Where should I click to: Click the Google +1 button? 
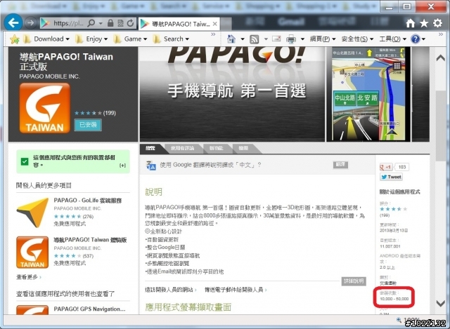(386, 167)
